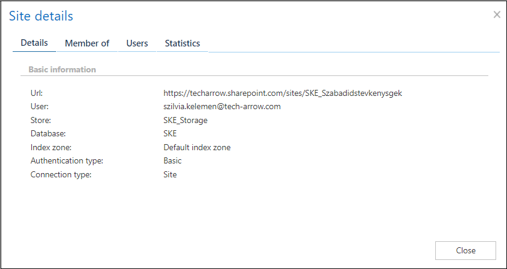Select the szilvia.kelemen email address text
The image size is (507, 269).
pos(222,107)
